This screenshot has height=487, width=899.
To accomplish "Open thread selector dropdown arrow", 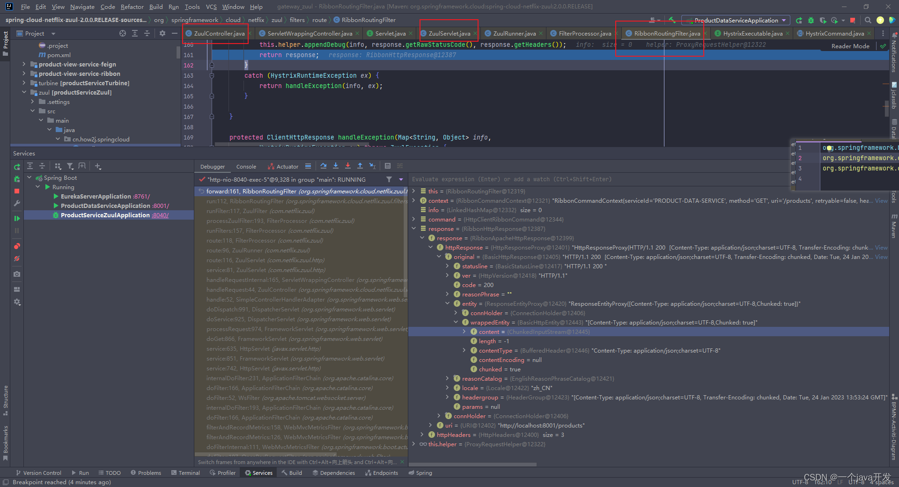I will point(401,179).
